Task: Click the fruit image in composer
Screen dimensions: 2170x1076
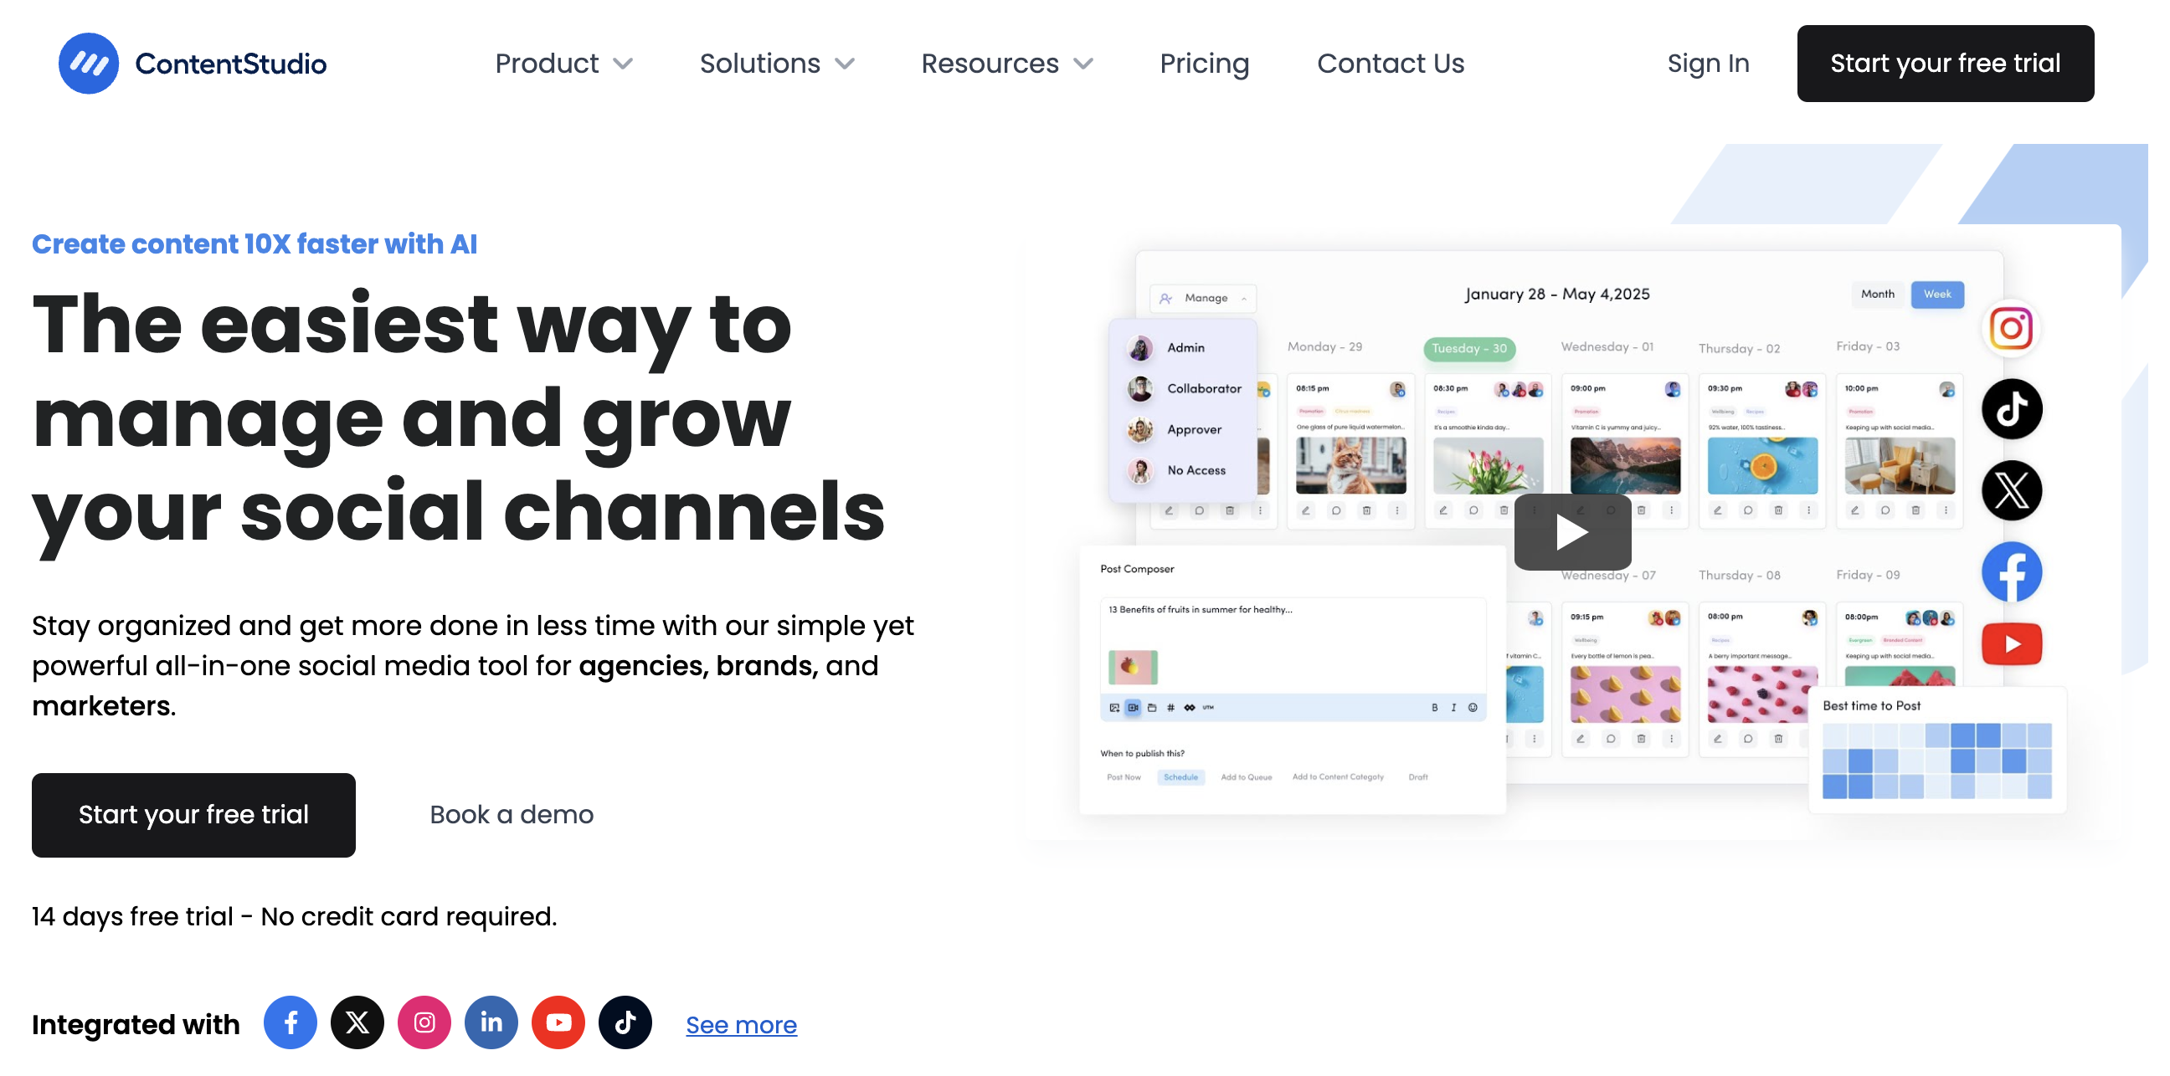Action: coord(1132,668)
